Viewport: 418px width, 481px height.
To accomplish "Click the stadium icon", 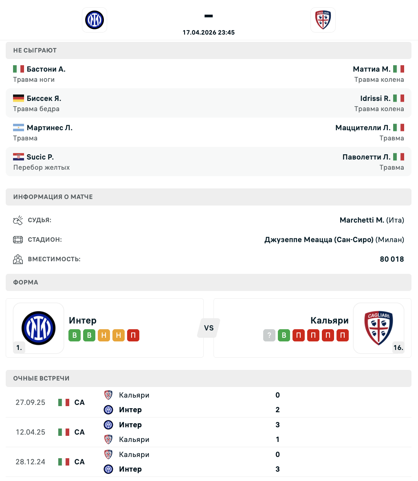I will (x=18, y=240).
